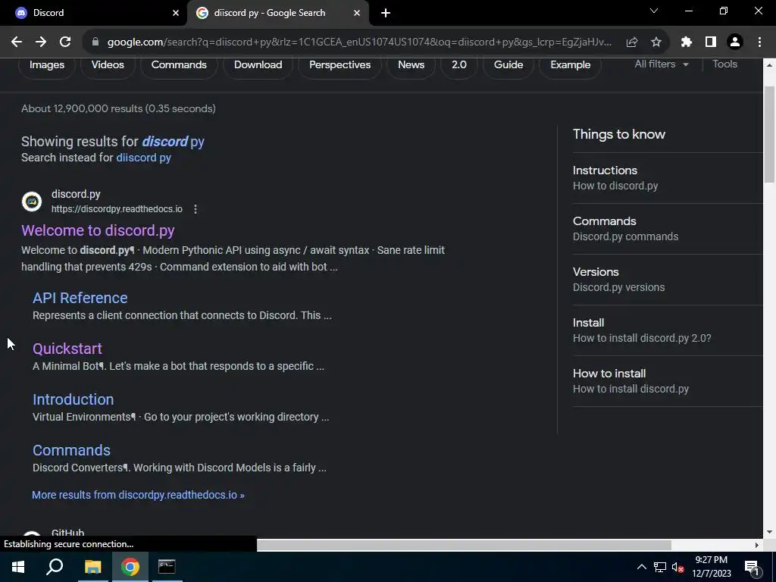Select the Download filter chip
This screenshot has width=776, height=582.
(258, 65)
